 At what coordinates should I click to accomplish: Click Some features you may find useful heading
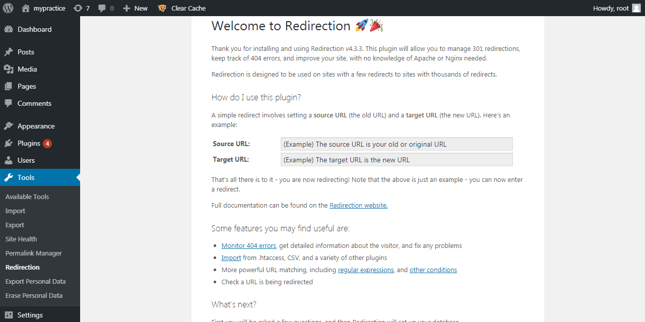[x=281, y=228]
